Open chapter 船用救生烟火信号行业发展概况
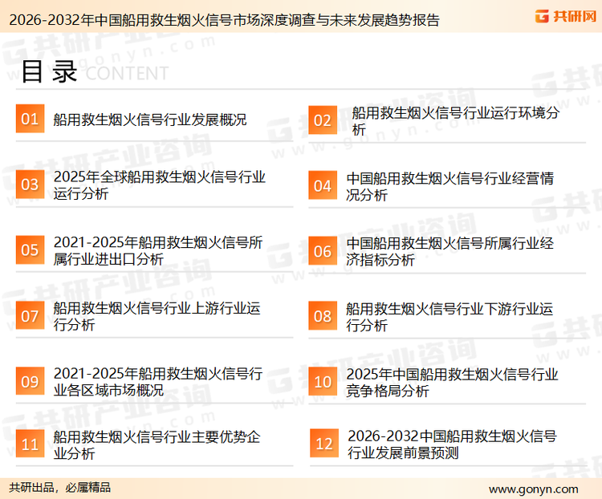This screenshot has height=499, width=602. tap(150, 120)
